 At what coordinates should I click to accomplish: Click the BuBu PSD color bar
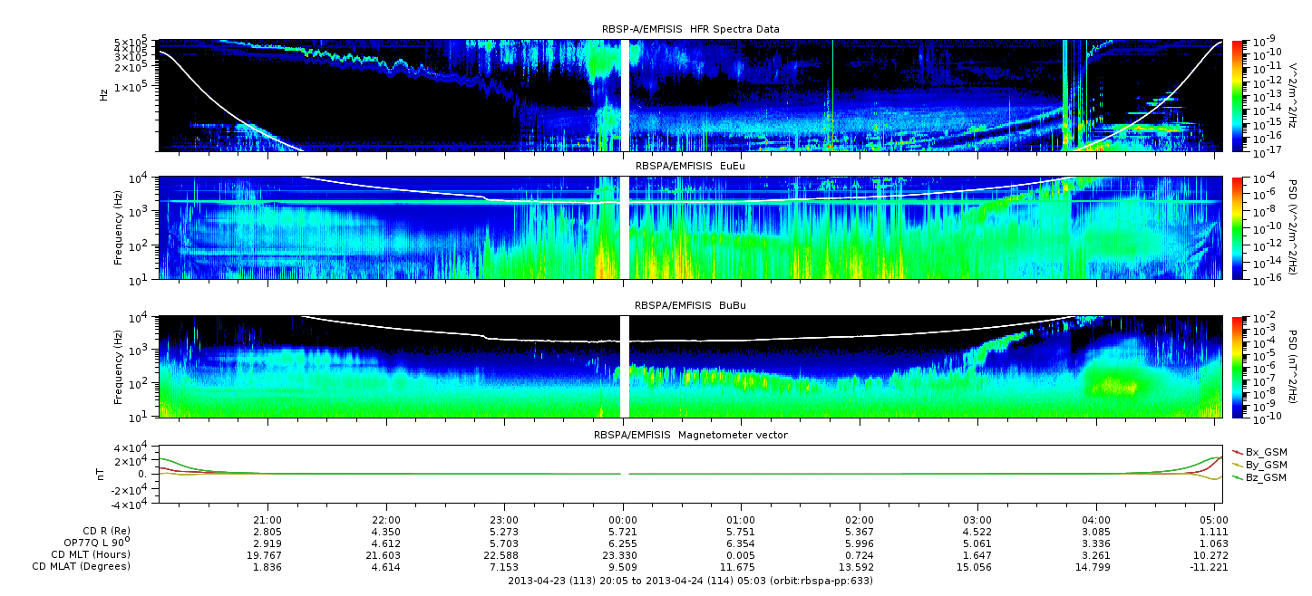[1238, 367]
